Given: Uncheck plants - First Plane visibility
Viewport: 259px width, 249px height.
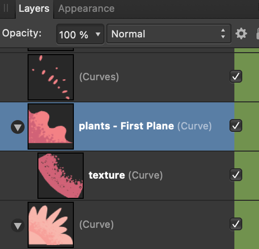Looking at the screenshot, I should click(236, 125).
